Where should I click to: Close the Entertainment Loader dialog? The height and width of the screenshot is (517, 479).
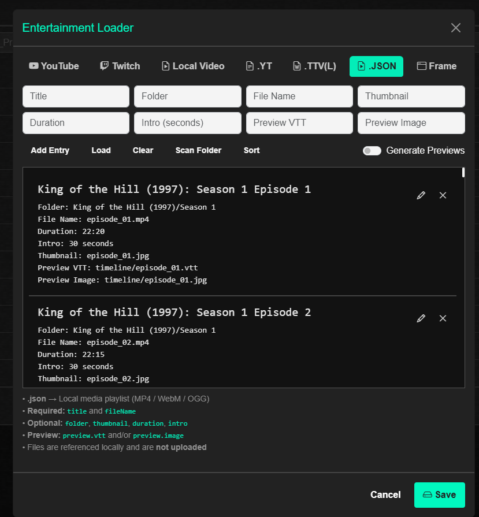point(455,28)
